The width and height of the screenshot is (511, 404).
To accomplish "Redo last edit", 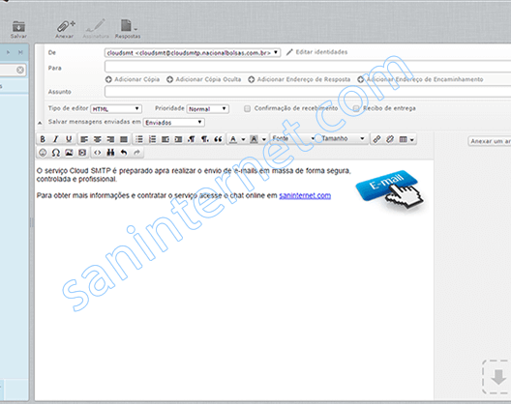I will 136,153.
